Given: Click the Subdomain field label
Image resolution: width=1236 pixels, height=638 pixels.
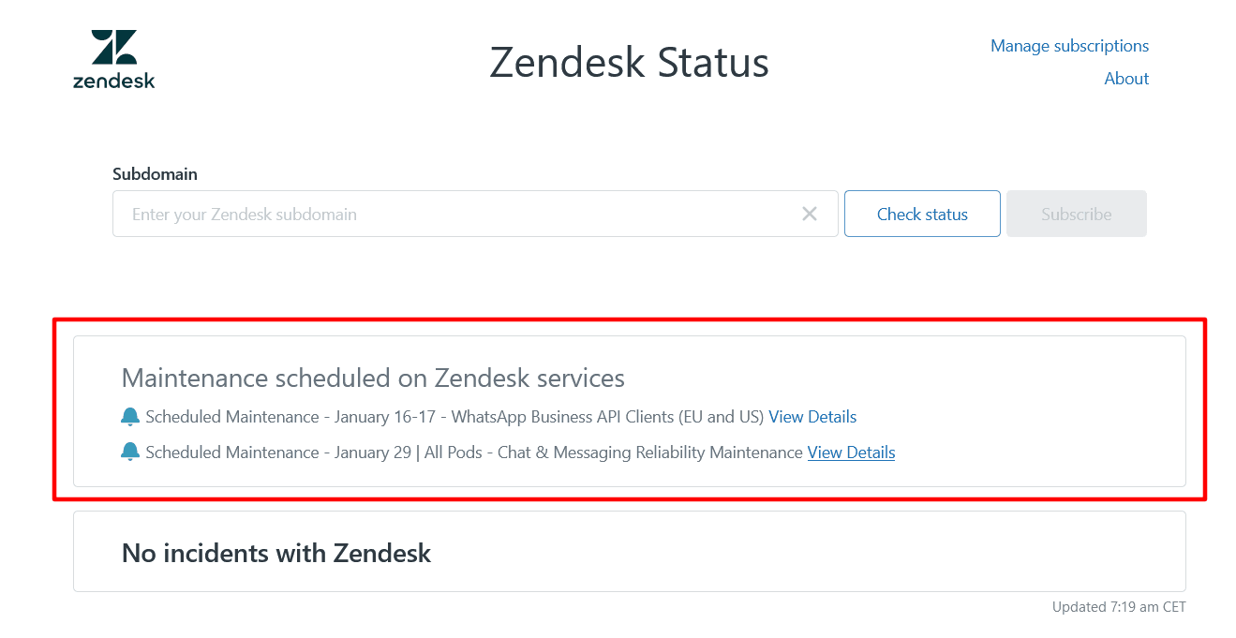Looking at the screenshot, I should point(155,174).
